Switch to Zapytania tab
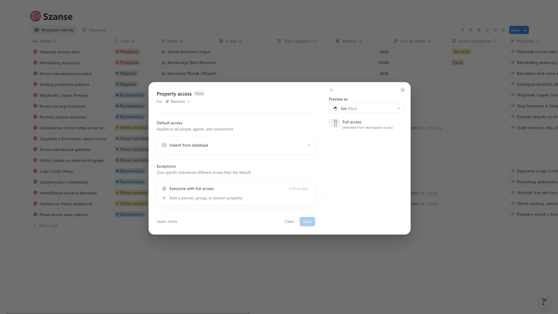Viewport: 558px width, 314px height. 94,30
